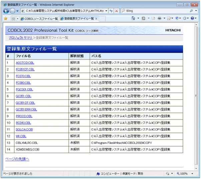201x179 pixels.
Task: Click the Internet Explorer title bar icon
Action: pos(5,5)
